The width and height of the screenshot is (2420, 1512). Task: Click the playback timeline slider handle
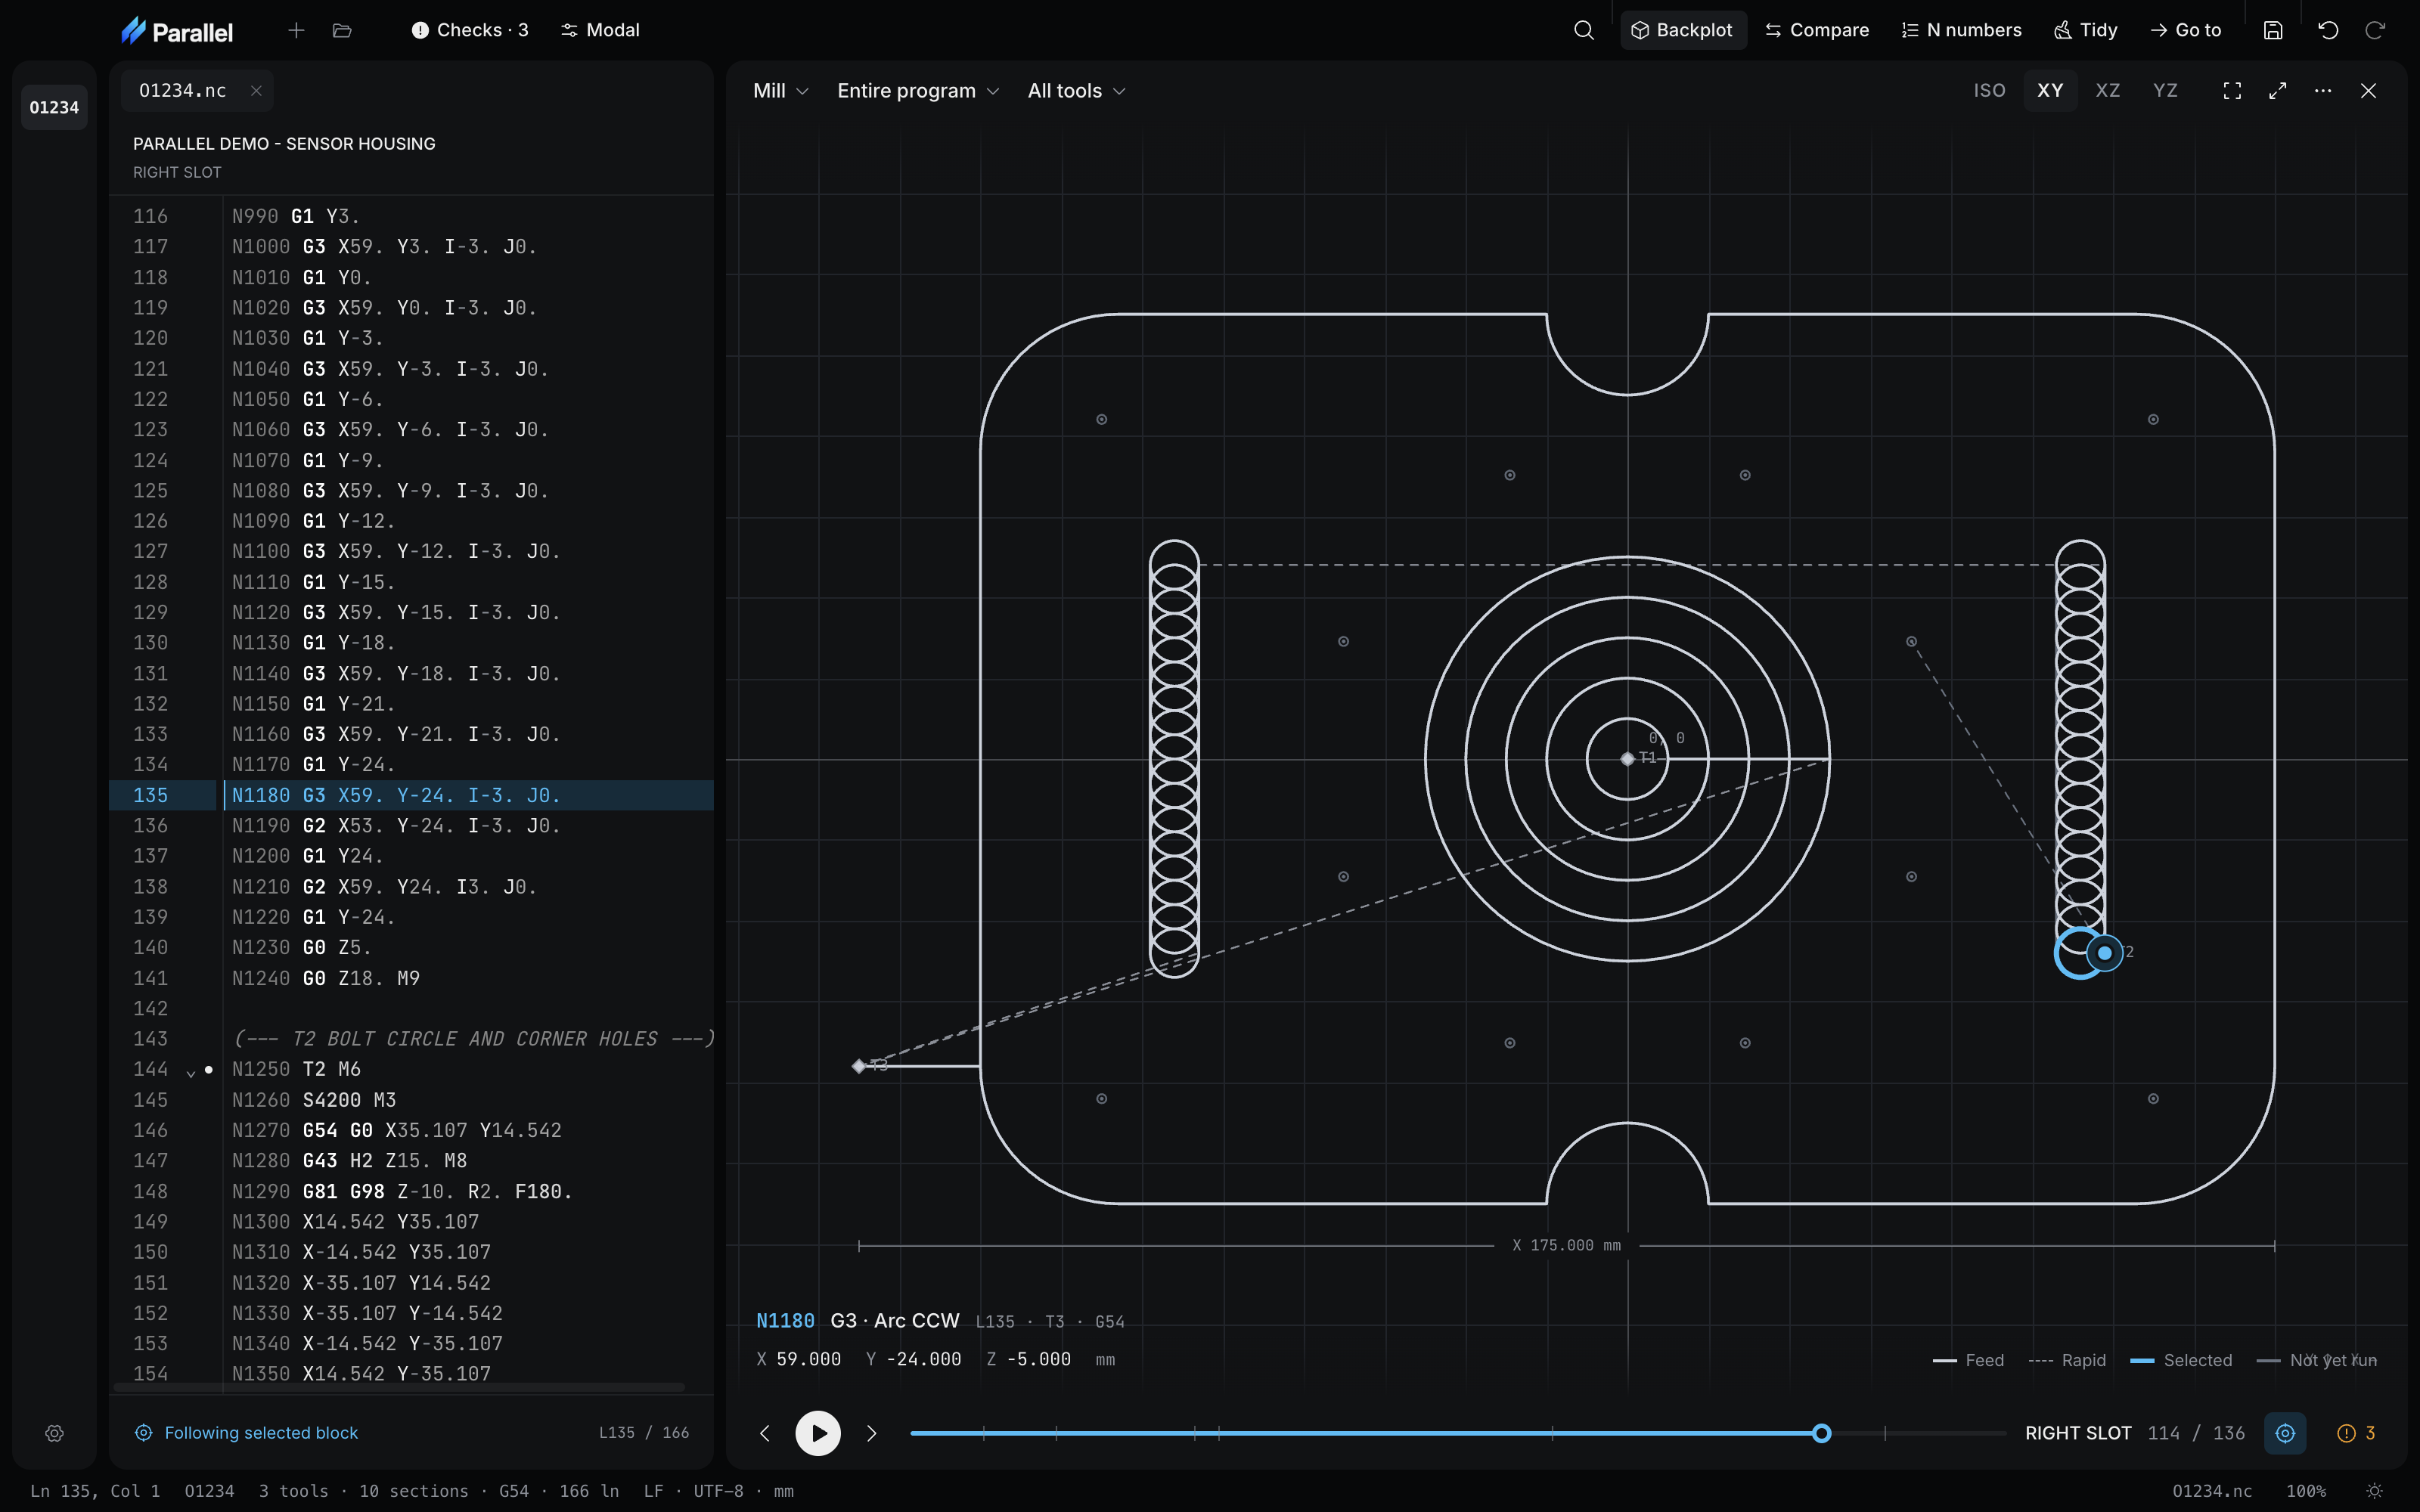tap(1822, 1433)
